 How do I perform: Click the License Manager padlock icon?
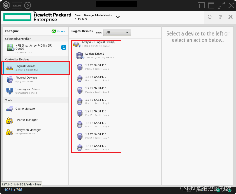click(10, 121)
